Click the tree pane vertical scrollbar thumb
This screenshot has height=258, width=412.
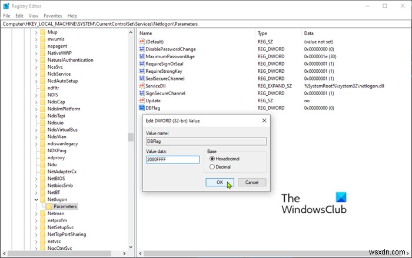131,138
